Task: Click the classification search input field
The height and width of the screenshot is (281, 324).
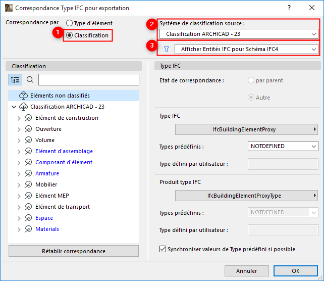Action: 89,80
